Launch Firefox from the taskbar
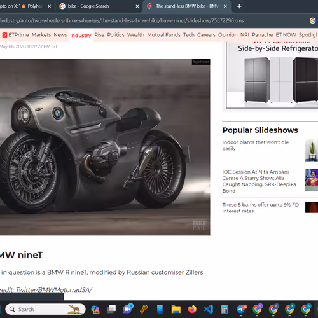This screenshot has height=318, width=318. (192, 309)
